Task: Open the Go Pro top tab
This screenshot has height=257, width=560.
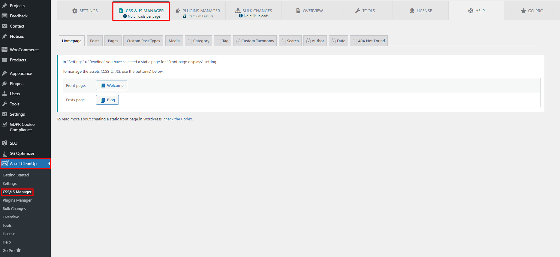Action: [532, 11]
